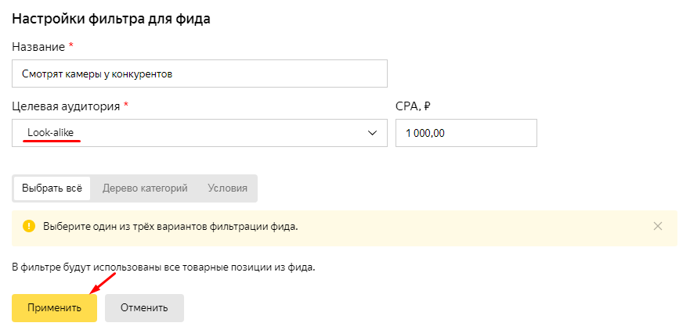Click the CPA, ₽ label
Image resolution: width=690 pixels, height=330 pixels.
coord(413,106)
